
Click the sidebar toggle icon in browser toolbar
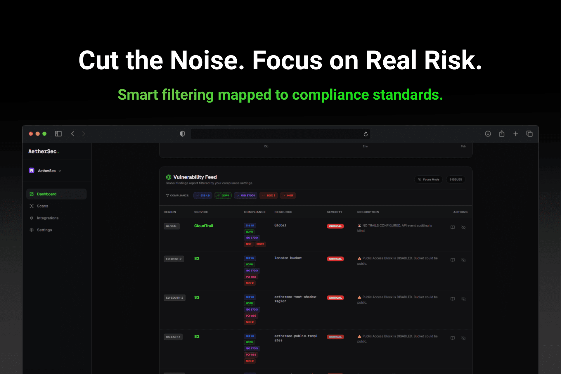pos(58,134)
